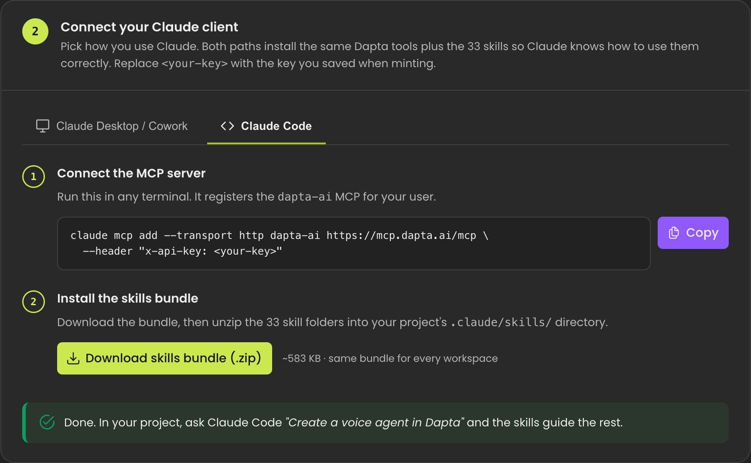Click the clipboard icon in the Copy button
The width and height of the screenshot is (751, 463).
(674, 233)
